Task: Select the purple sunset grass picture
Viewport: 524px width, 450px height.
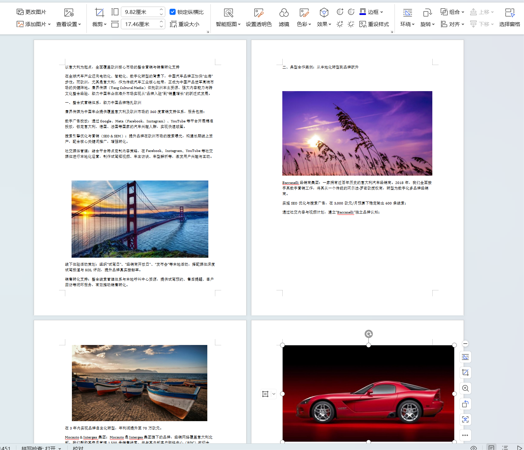Action: (x=357, y=133)
